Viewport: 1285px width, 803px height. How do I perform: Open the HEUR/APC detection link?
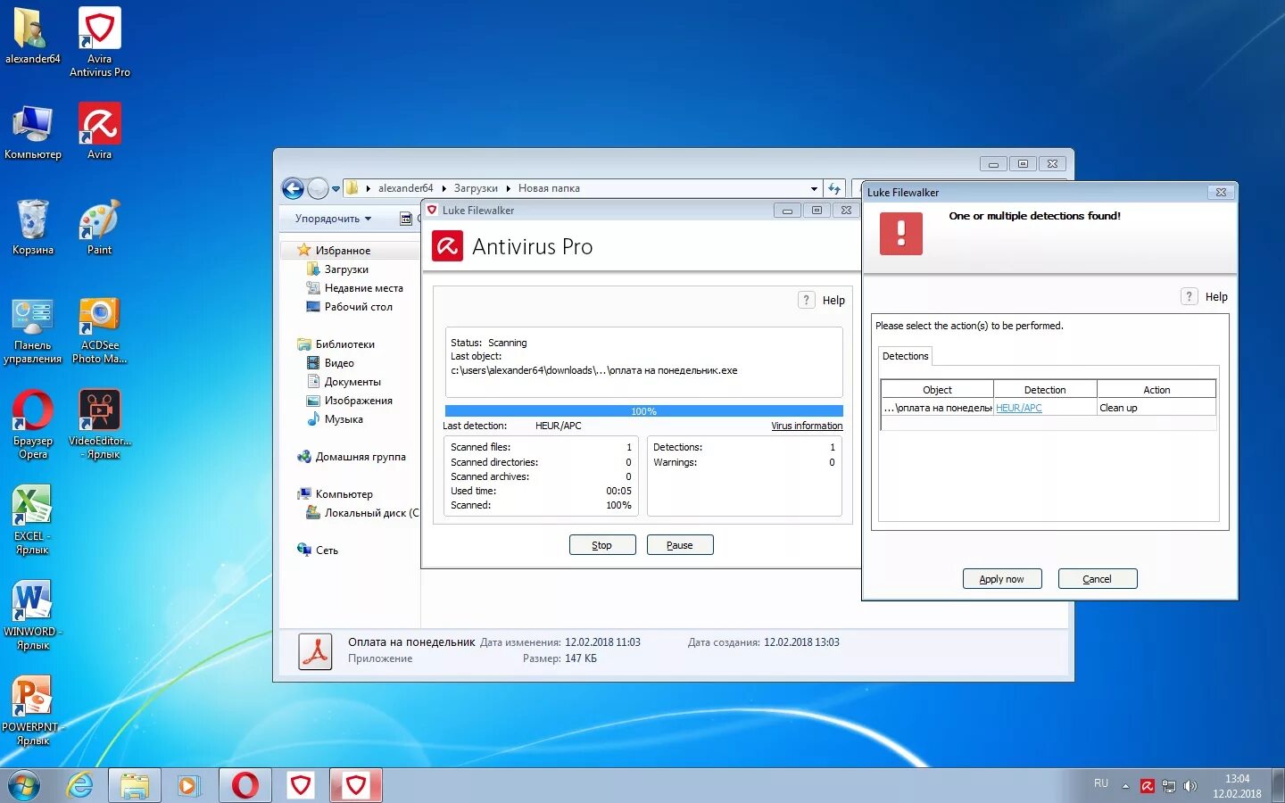coord(1019,408)
